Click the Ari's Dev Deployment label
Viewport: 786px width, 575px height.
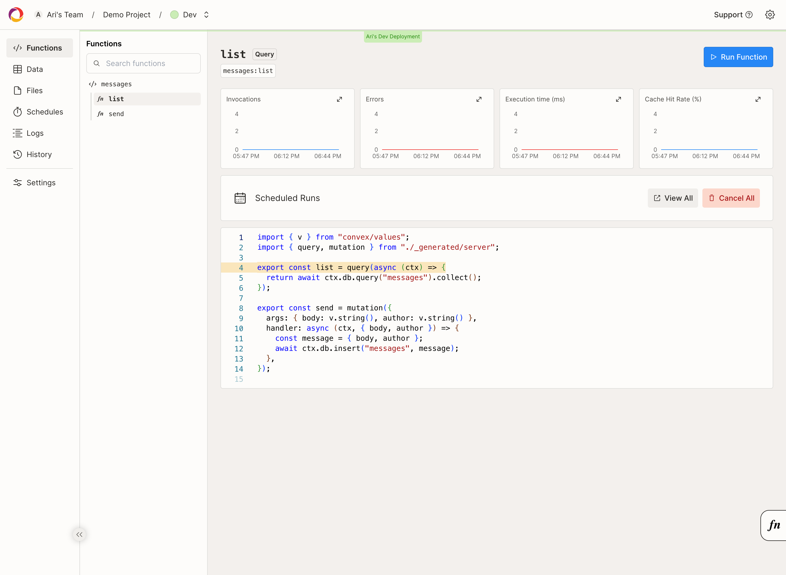pyautogui.click(x=393, y=36)
